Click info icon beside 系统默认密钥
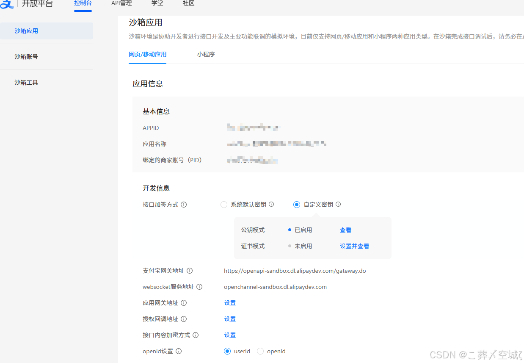Viewport: 524px width, 363px height. coord(271,204)
